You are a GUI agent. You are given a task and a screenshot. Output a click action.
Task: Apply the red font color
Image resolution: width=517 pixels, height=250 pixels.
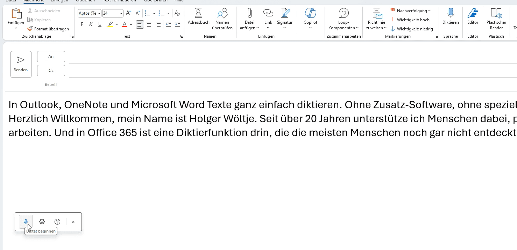(125, 24)
